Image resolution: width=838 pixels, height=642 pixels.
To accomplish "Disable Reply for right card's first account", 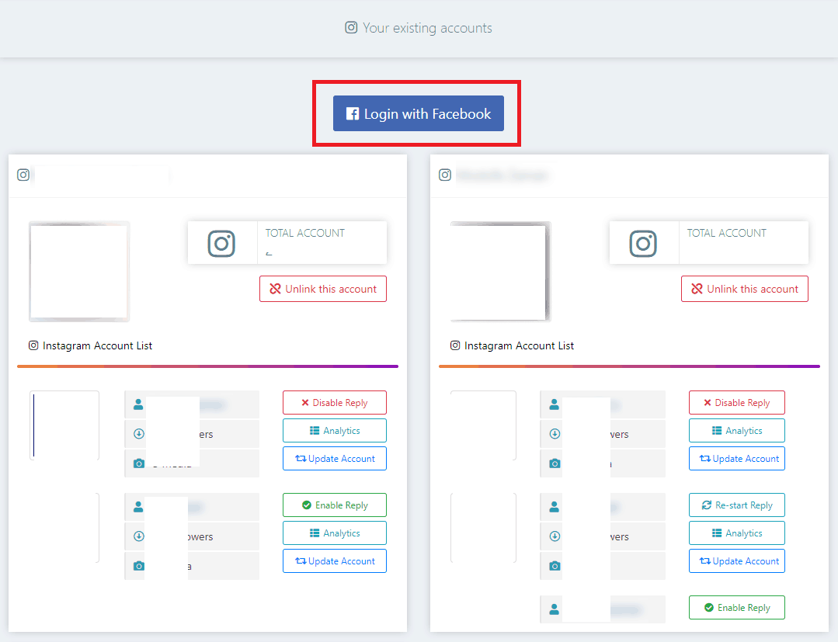I will (x=737, y=403).
